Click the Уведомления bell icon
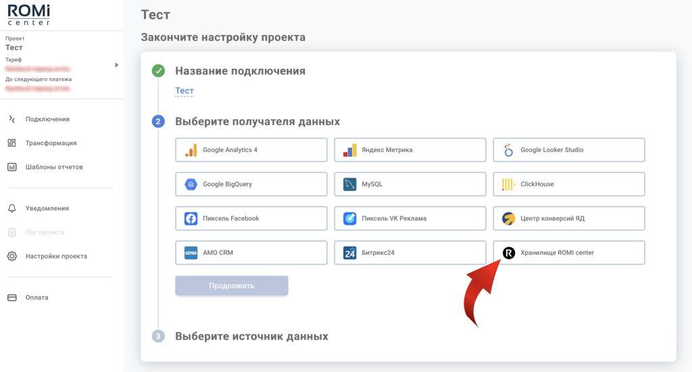692x372 pixels. (x=12, y=208)
